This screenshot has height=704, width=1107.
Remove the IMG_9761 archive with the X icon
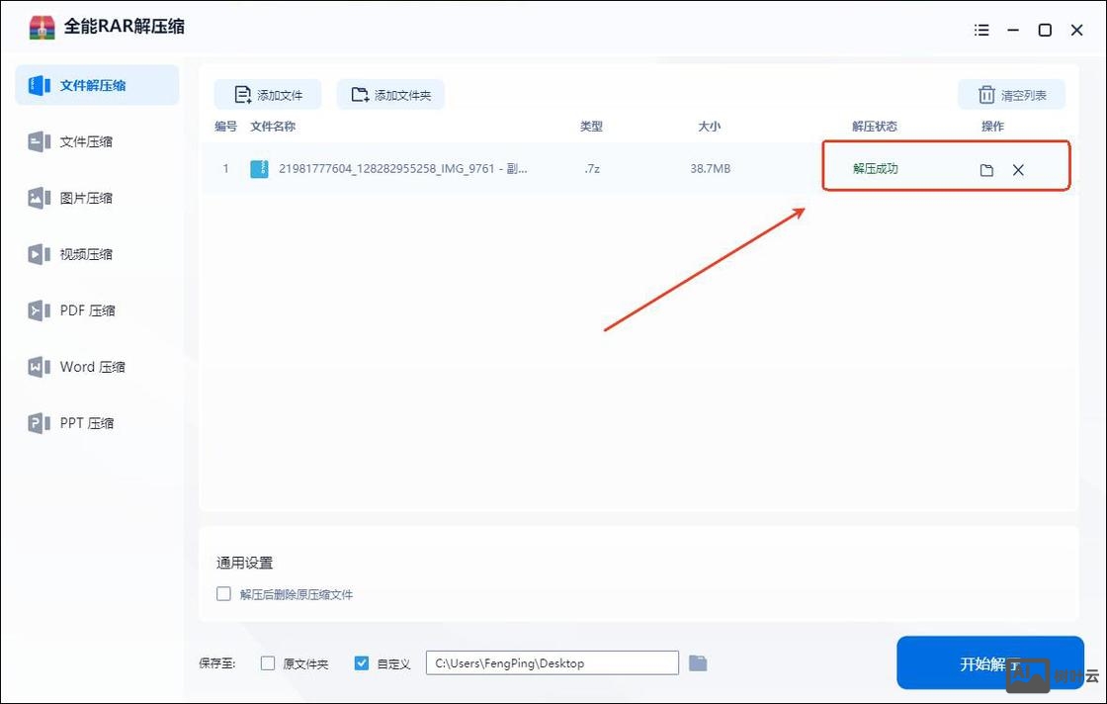pyautogui.click(x=1018, y=169)
